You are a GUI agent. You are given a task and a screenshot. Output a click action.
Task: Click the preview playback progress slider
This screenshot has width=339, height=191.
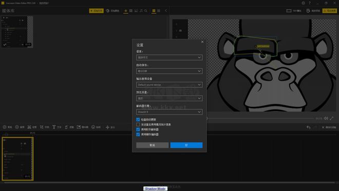[260, 118]
